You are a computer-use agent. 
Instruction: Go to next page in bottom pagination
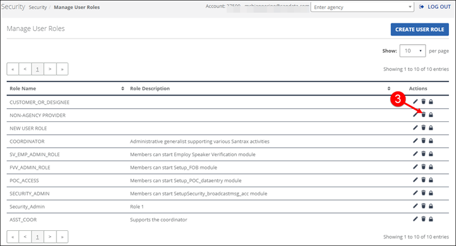50,237
